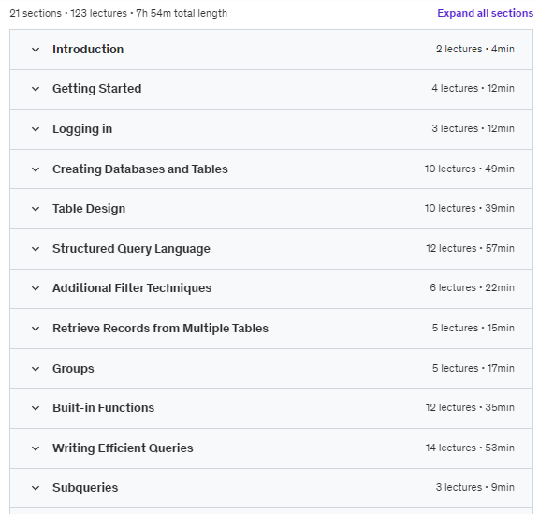Open the Retrieve Records from Multiple Tables title
The width and height of the screenshot is (539, 514).
pos(161,329)
